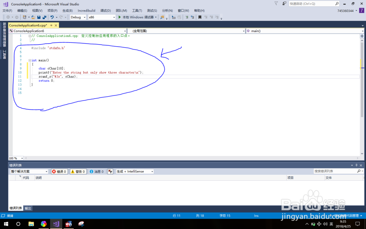
Task: Click the feedback flag filter icon
Action: (276, 4)
